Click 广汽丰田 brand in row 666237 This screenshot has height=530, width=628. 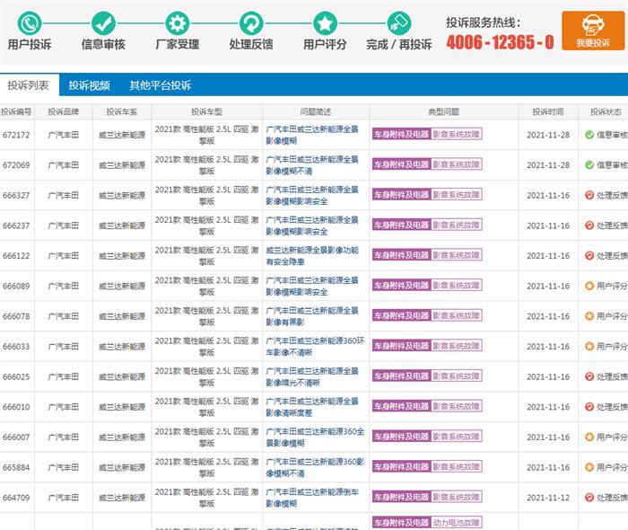click(x=64, y=225)
